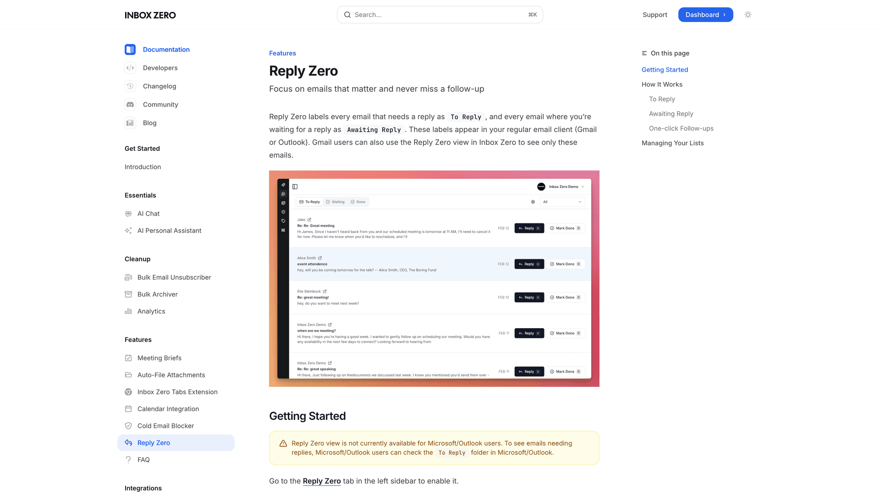Open the Dashboard dropdown chevron
880x495 pixels.
[724, 15]
